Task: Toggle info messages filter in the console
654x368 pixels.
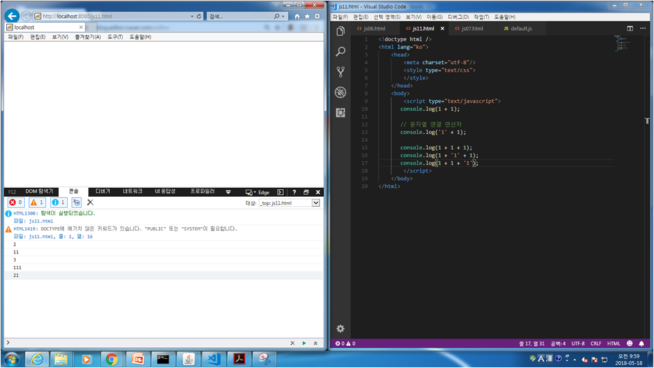Action: tap(59, 202)
